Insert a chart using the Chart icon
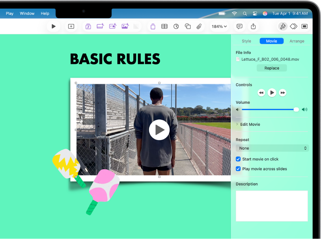The width and height of the screenshot is (321, 239). coord(176,26)
